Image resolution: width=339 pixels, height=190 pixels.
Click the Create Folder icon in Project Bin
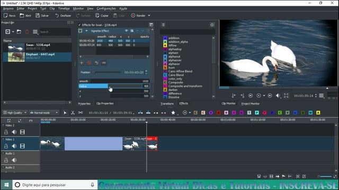[x=19, y=32]
